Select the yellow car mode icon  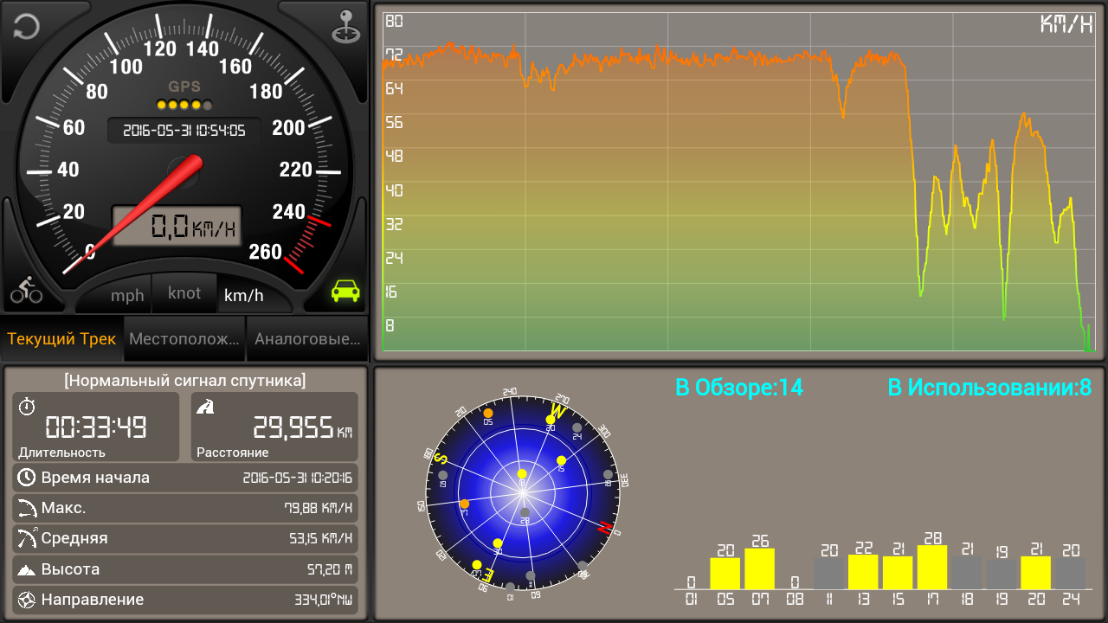(345, 291)
